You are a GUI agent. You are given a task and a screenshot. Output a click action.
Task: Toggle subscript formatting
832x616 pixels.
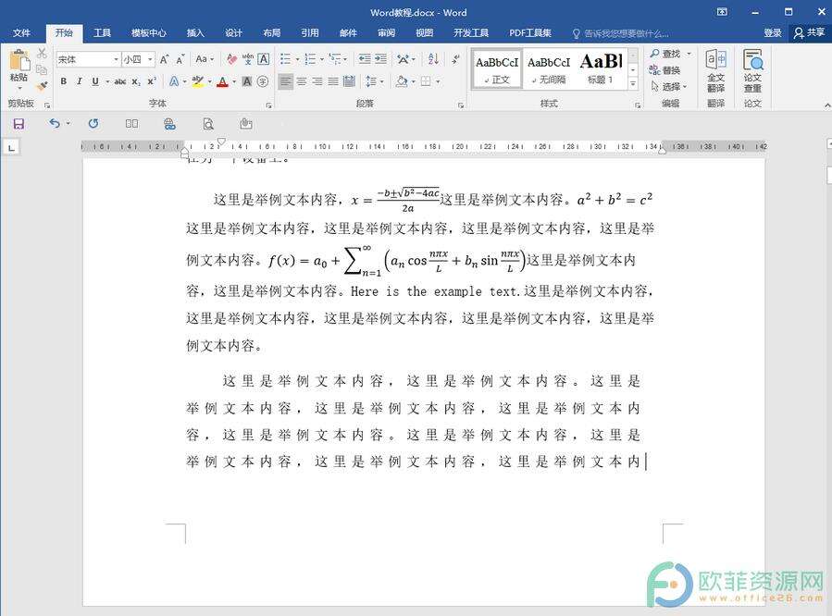pos(136,81)
